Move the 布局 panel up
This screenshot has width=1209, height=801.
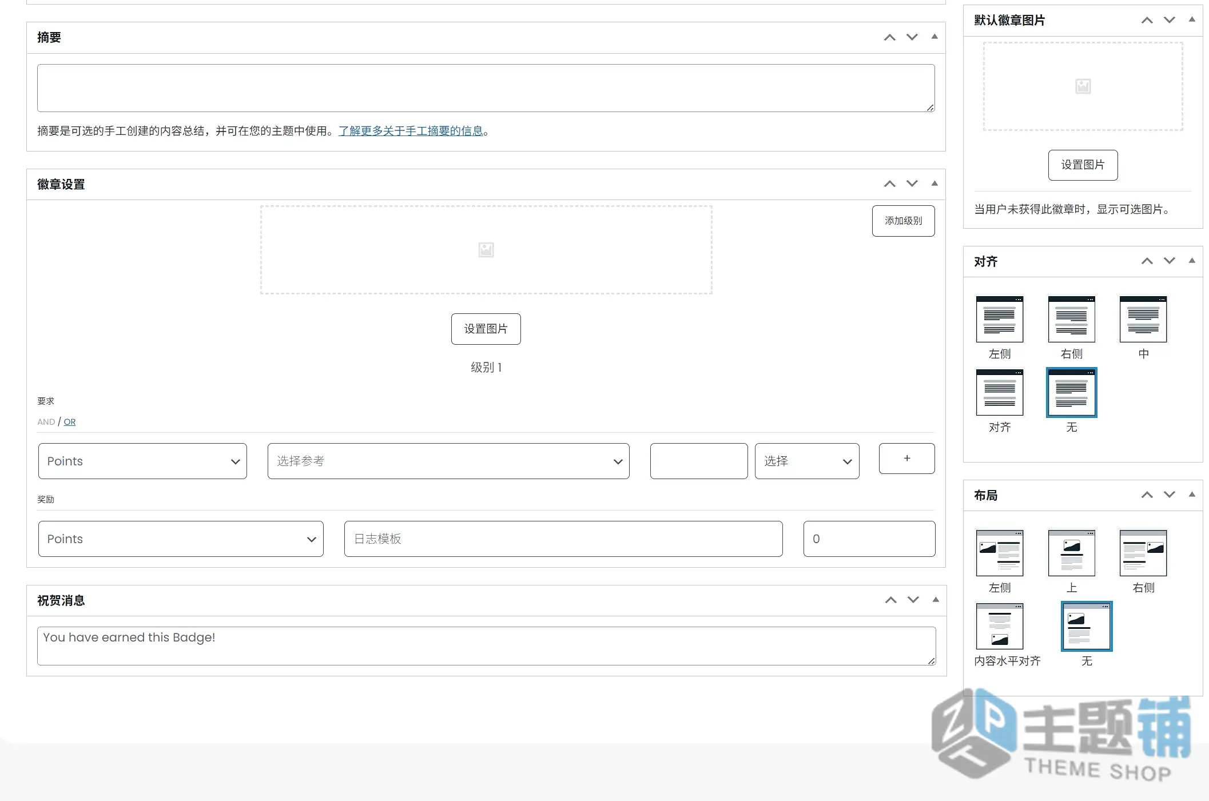(x=1147, y=495)
